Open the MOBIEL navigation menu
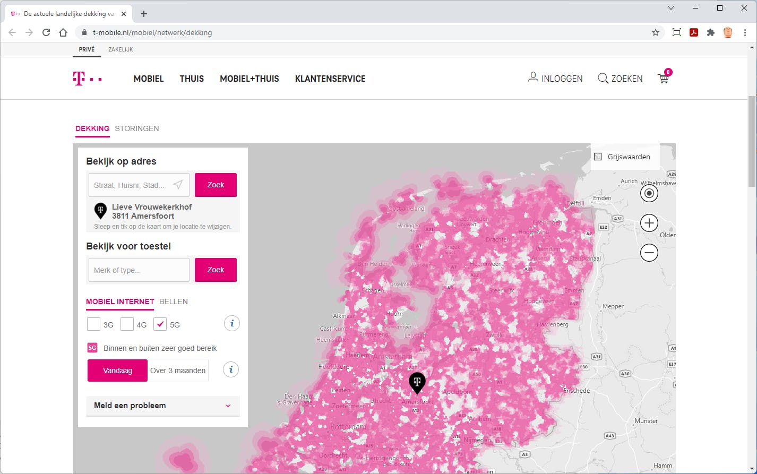Image resolution: width=757 pixels, height=474 pixels. pos(149,79)
